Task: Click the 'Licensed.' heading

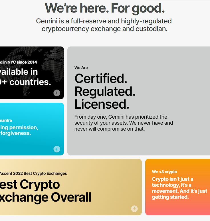Action: click(x=102, y=104)
